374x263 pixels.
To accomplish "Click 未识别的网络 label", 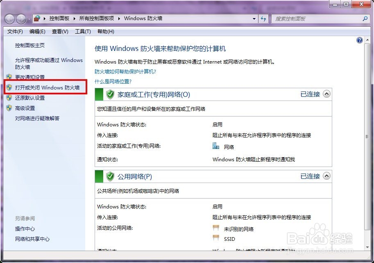I will coord(239,229).
